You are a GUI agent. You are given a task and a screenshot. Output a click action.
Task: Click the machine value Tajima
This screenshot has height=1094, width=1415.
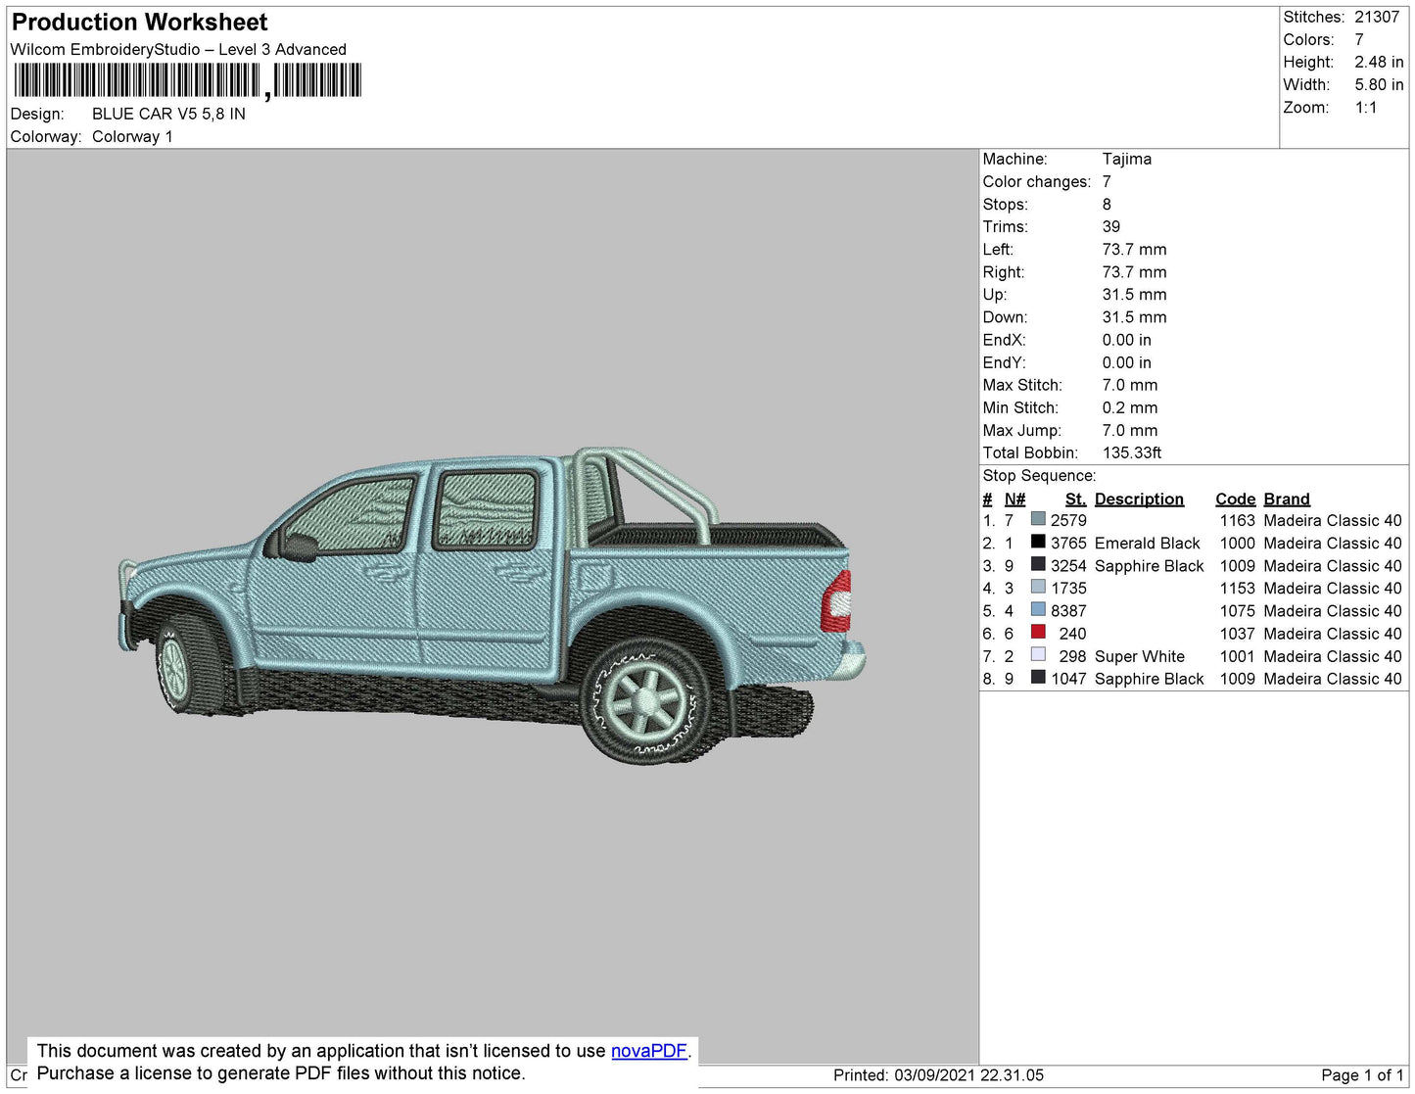pos(1126,159)
